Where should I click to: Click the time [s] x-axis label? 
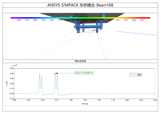pyautogui.click(x=85, y=104)
